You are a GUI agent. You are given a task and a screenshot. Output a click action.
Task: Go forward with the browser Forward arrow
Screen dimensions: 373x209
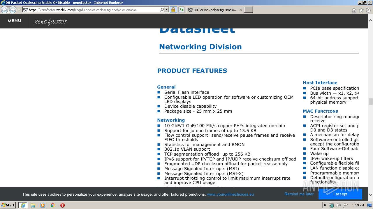13,10
